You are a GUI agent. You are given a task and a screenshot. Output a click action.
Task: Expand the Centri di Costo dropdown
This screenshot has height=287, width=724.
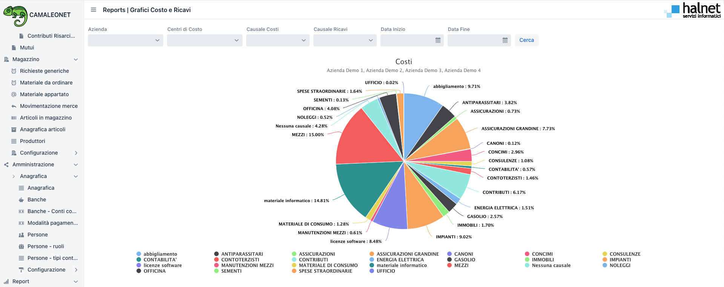pos(204,40)
